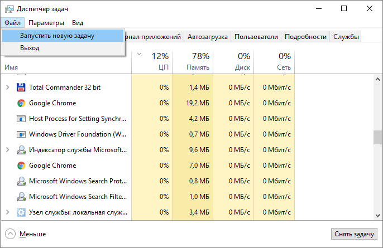Click the local service host gear icon
383x248 pixels.
[21, 212]
